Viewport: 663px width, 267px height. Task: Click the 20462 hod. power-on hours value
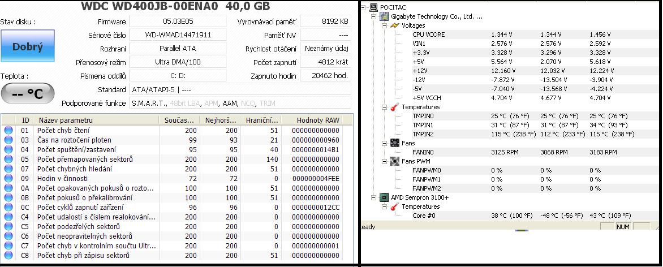[325, 76]
